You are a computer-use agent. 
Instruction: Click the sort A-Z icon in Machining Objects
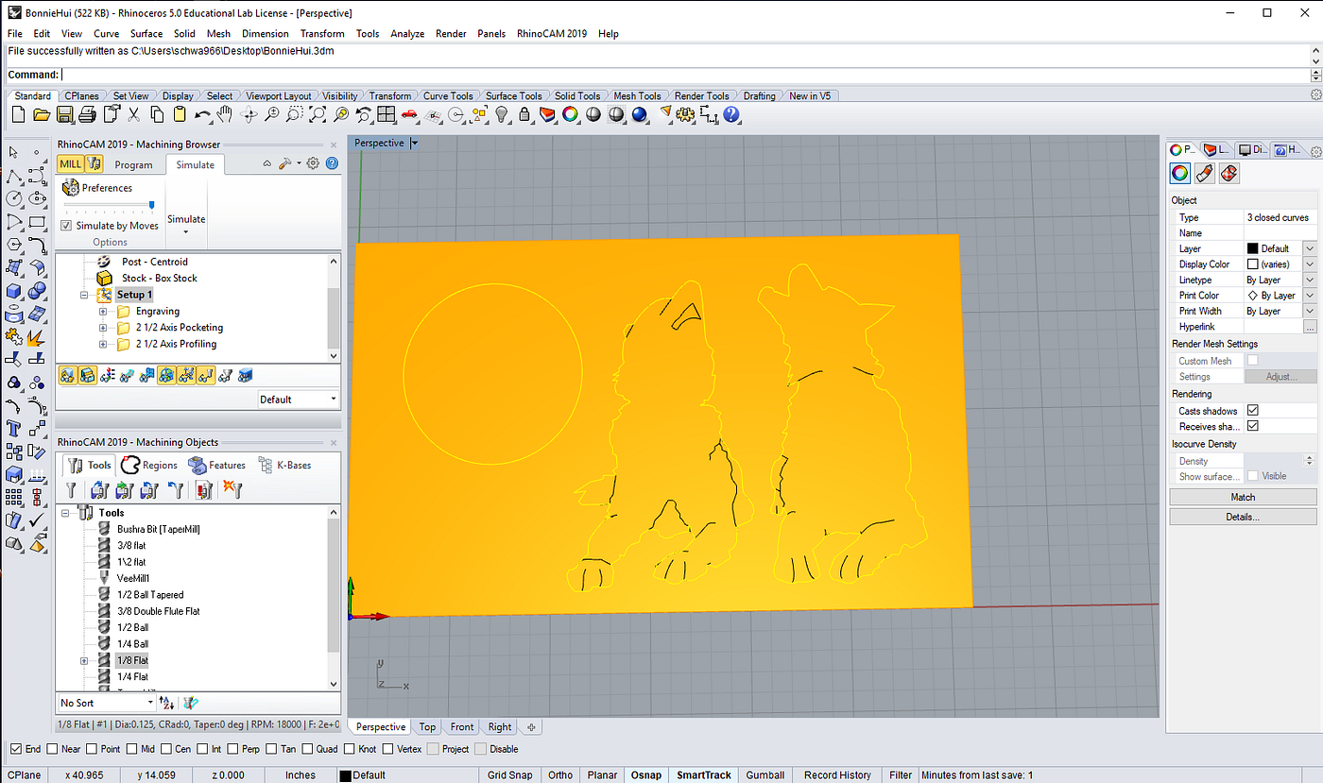[x=167, y=703]
